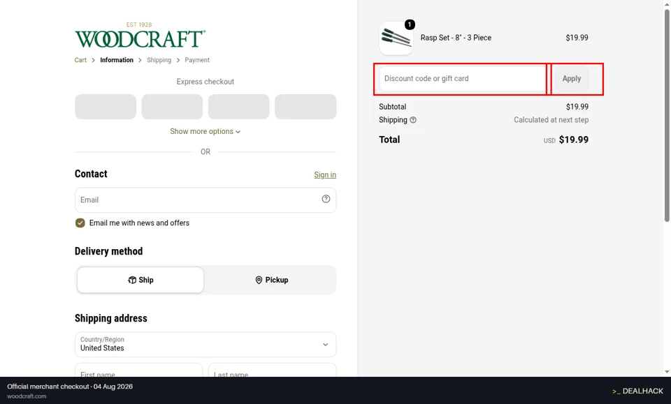Click the Last name field

click(x=272, y=370)
